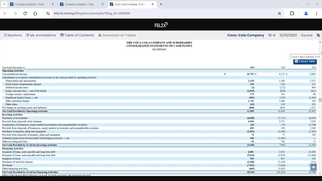The height and width of the screenshot is (181, 322).
Task: Click 'Purchases of investments' row label
Action: pos(15,118)
